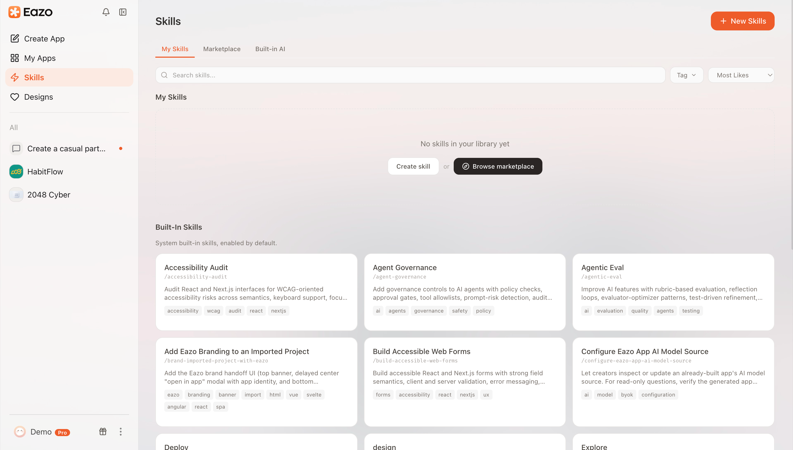Switch to the Built-in AI tab

(270, 49)
